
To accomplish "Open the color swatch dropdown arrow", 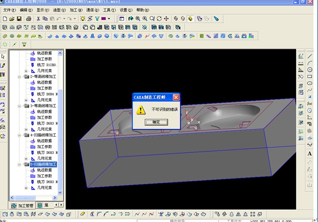I will pos(109,19).
